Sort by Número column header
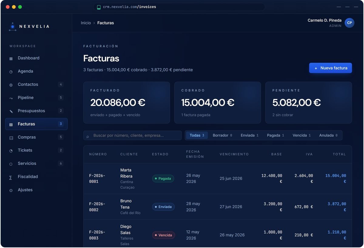The width and height of the screenshot is (364, 248). pyautogui.click(x=98, y=154)
